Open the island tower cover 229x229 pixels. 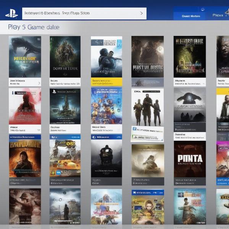[65, 106]
